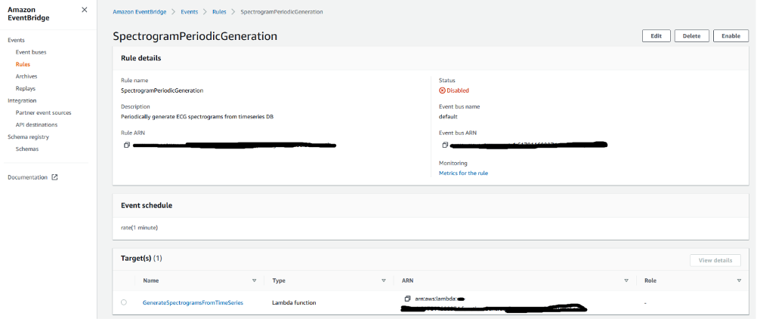Click the Lambda function type cell
The height and width of the screenshot is (322, 757).
tap(294, 302)
